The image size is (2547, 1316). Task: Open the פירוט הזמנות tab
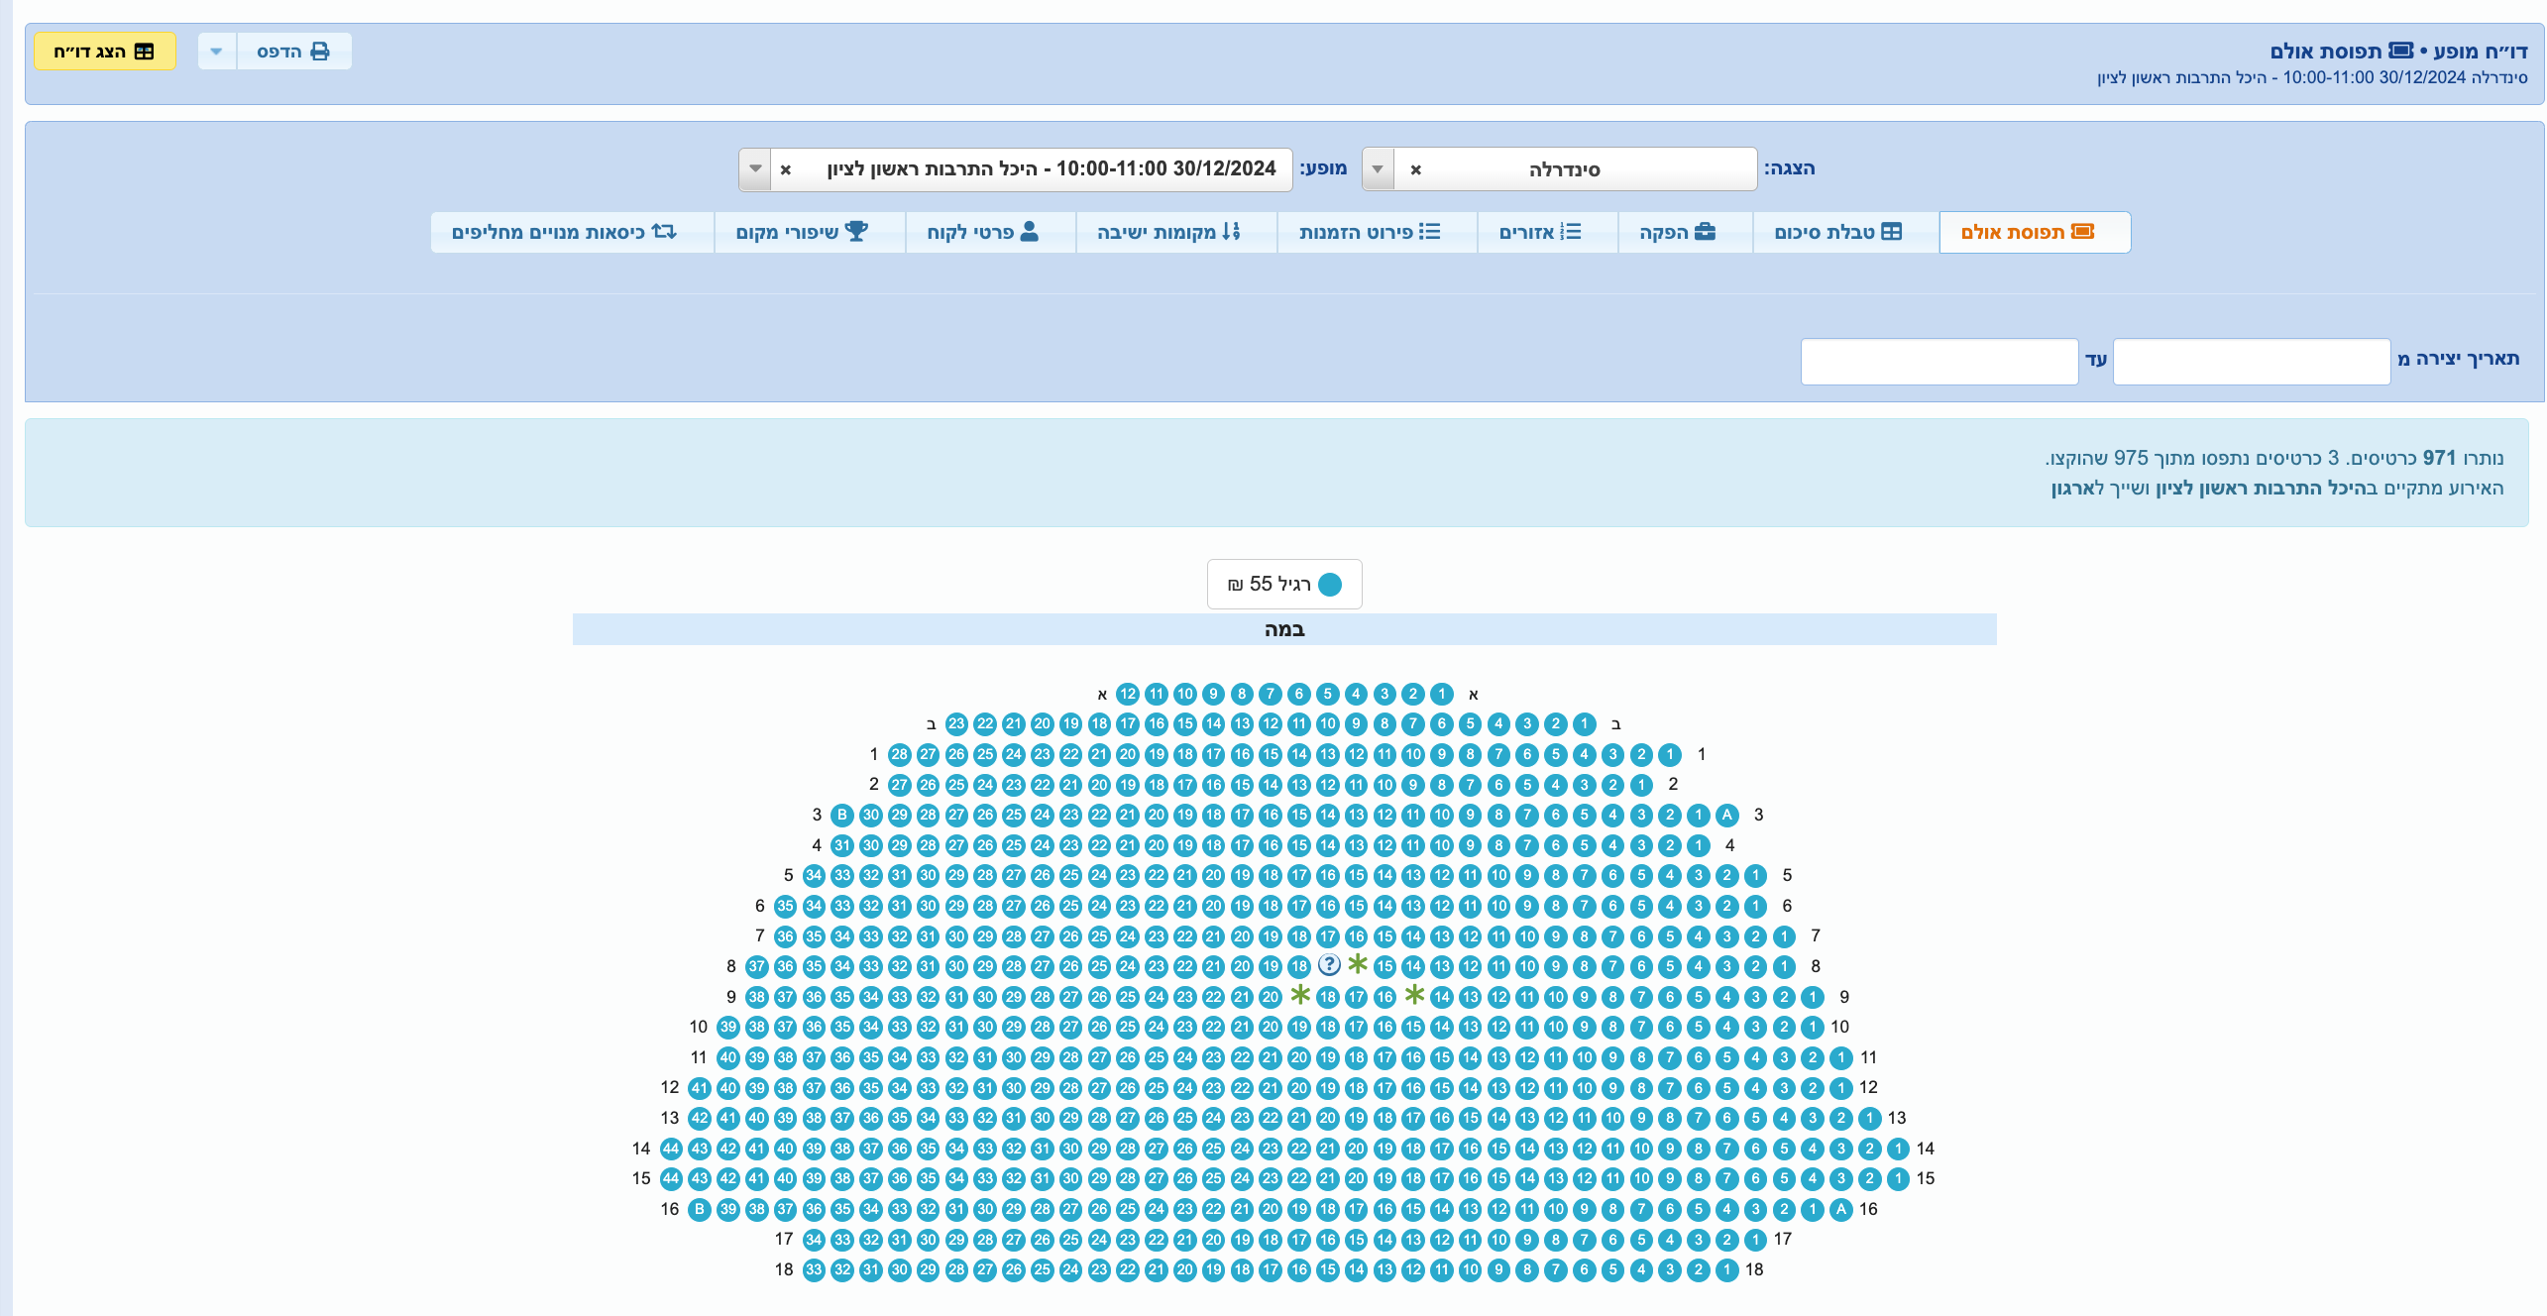[x=1370, y=232]
